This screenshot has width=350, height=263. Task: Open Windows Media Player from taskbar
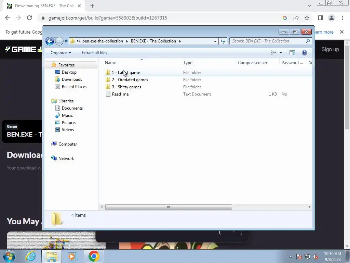(x=72, y=256)
